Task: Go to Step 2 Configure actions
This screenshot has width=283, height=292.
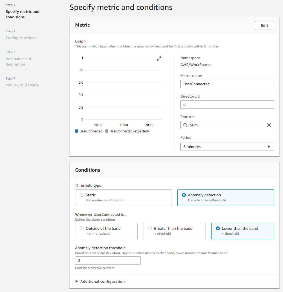Action: (21, 38)
